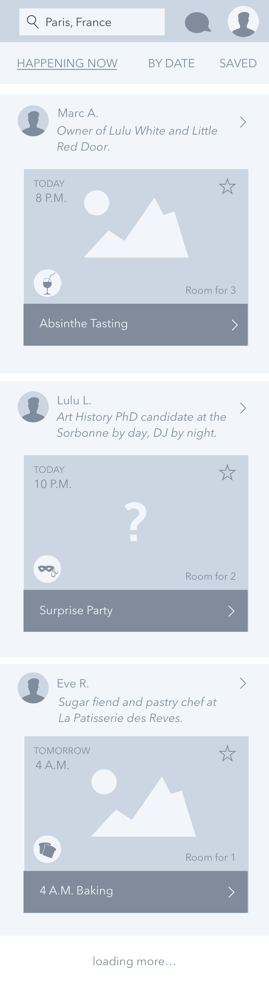
Task: Open the user profile avatar in header
Action: click(243, 21)
